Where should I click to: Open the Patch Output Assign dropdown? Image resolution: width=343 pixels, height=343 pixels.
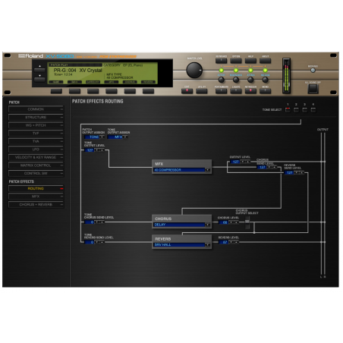click(x=102, y=137)
